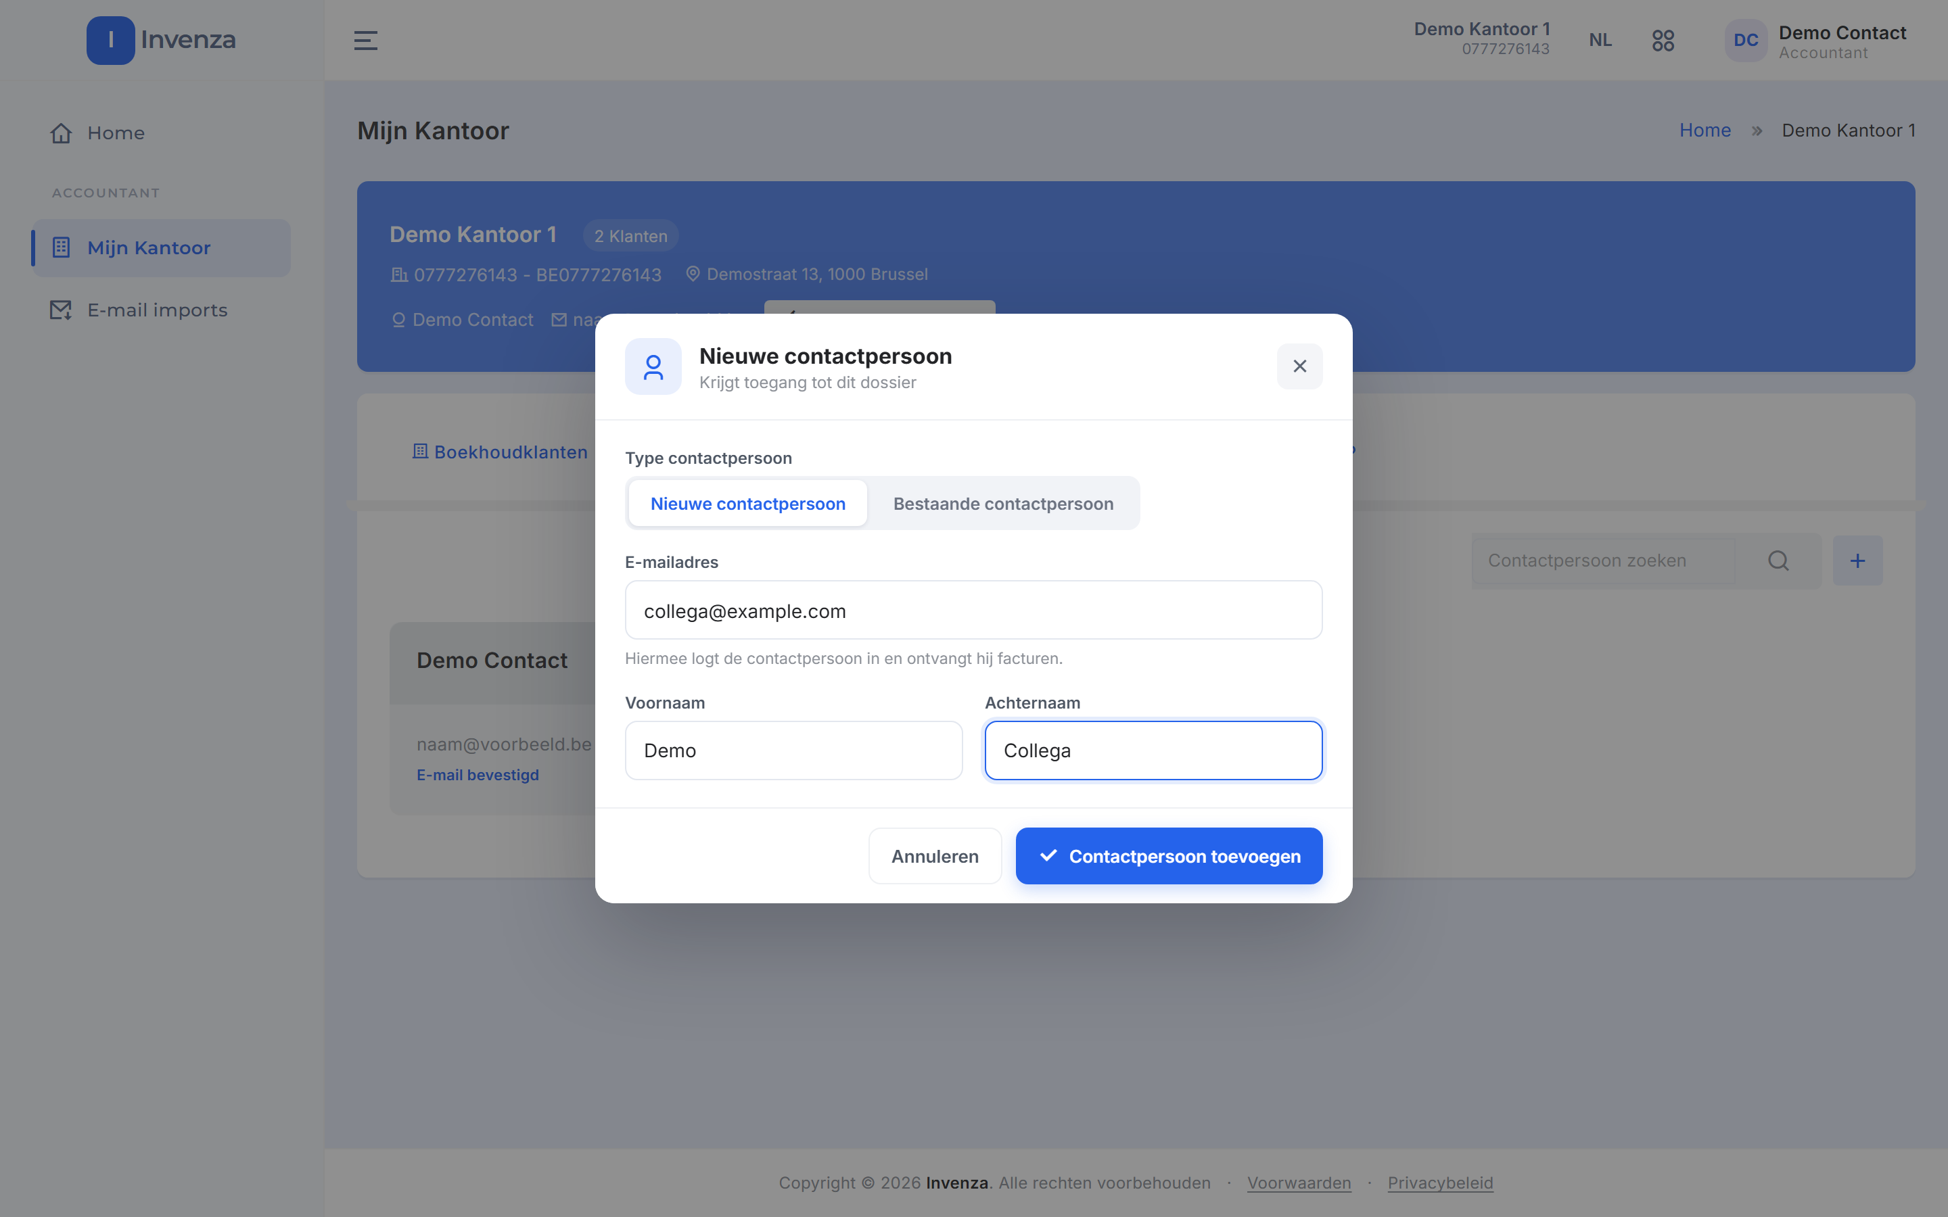Open the Boekhoudklanten tab
The width and height of the screenshot is (1948, 1217).
coord(500,452)
